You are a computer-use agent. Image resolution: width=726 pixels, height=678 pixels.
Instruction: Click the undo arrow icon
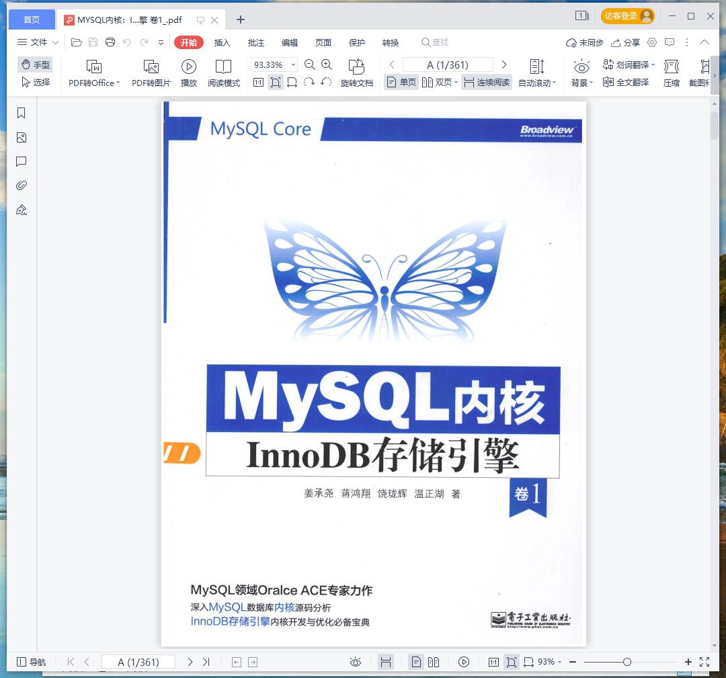coord(127,42)
